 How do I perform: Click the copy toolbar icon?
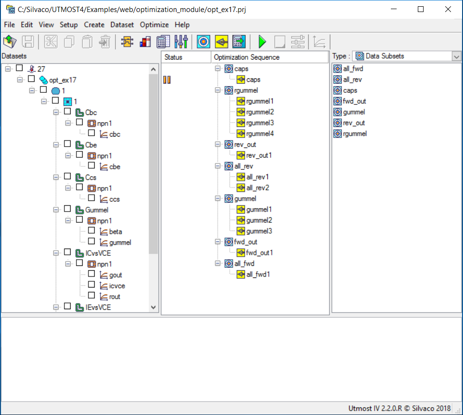pos(69,42)
